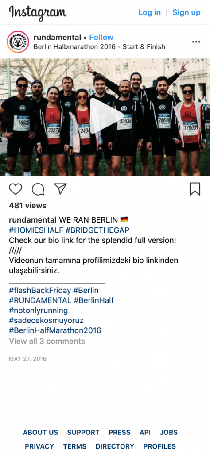Follow the rundamental account
The height and width of the screenshot is (453, 210).
click(x=101, y=37)
